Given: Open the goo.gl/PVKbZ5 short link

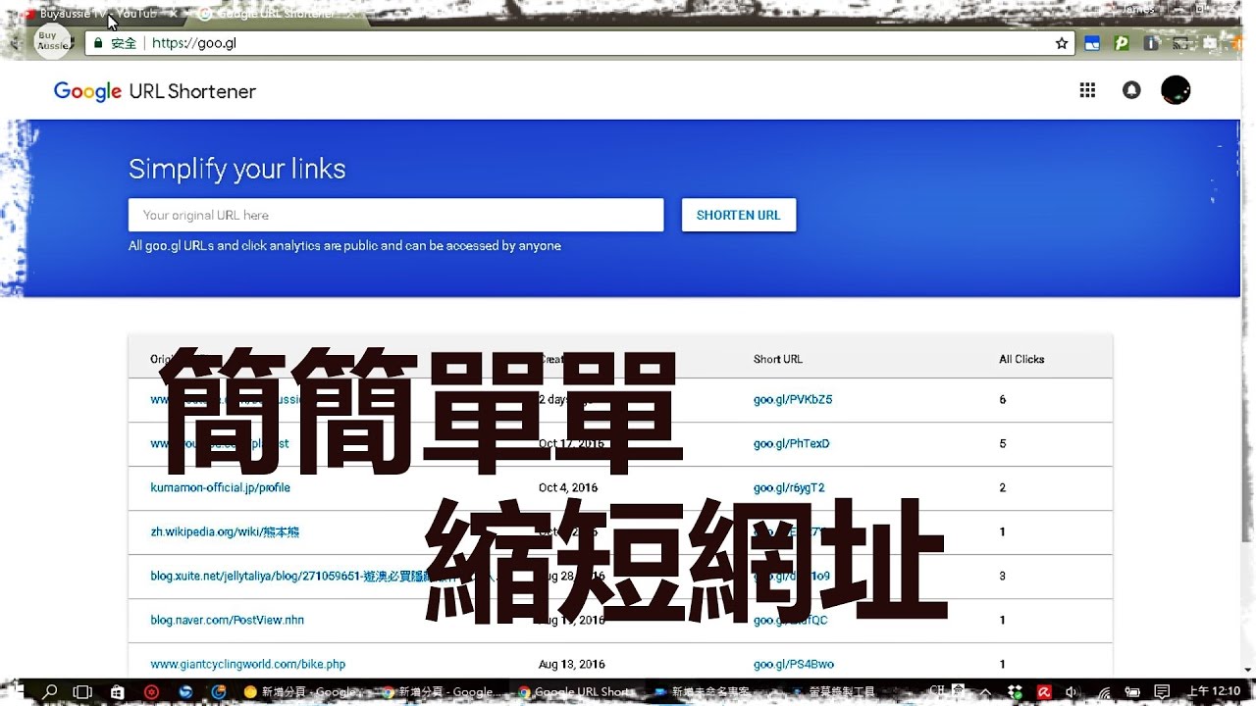Looking at the screenshot, I should click(792, 399).
